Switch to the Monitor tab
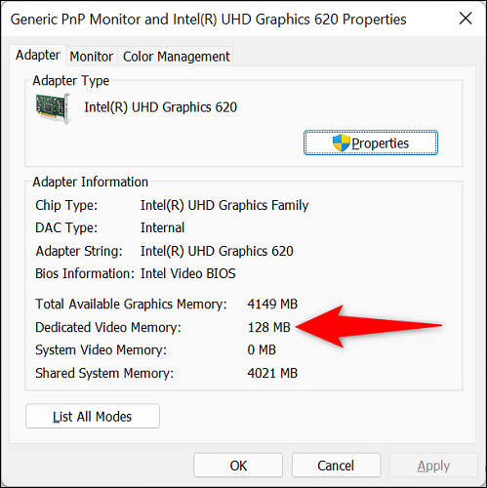Image resolution: width=487 pixels, height=488 pixels. click(92, 57)
